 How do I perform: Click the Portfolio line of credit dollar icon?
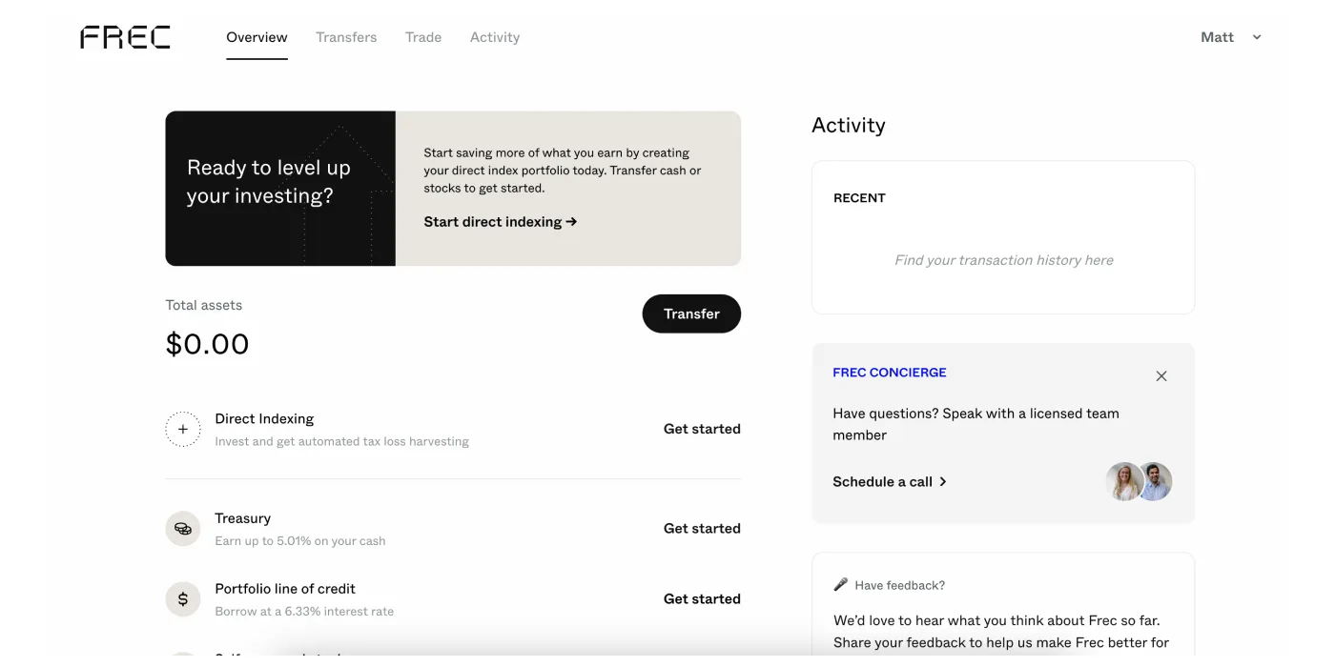(x=183, y=599)
